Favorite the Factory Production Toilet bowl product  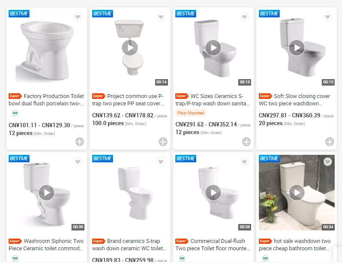(x=78, y=17)
